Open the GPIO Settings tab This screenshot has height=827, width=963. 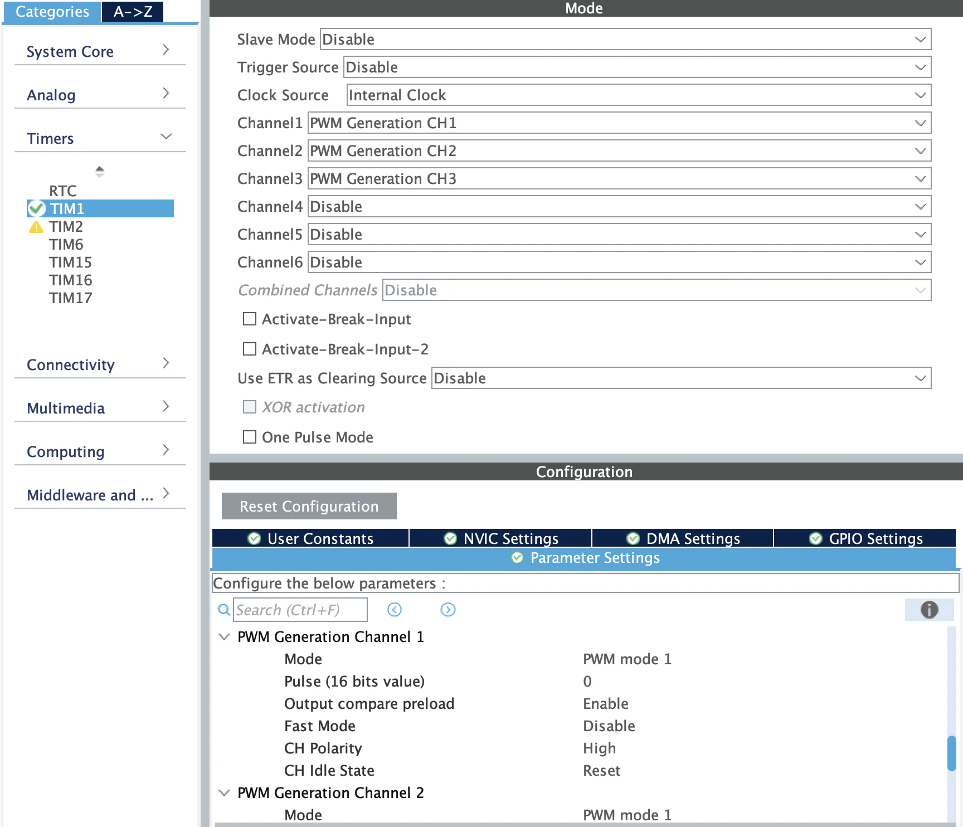pos(865,538)
